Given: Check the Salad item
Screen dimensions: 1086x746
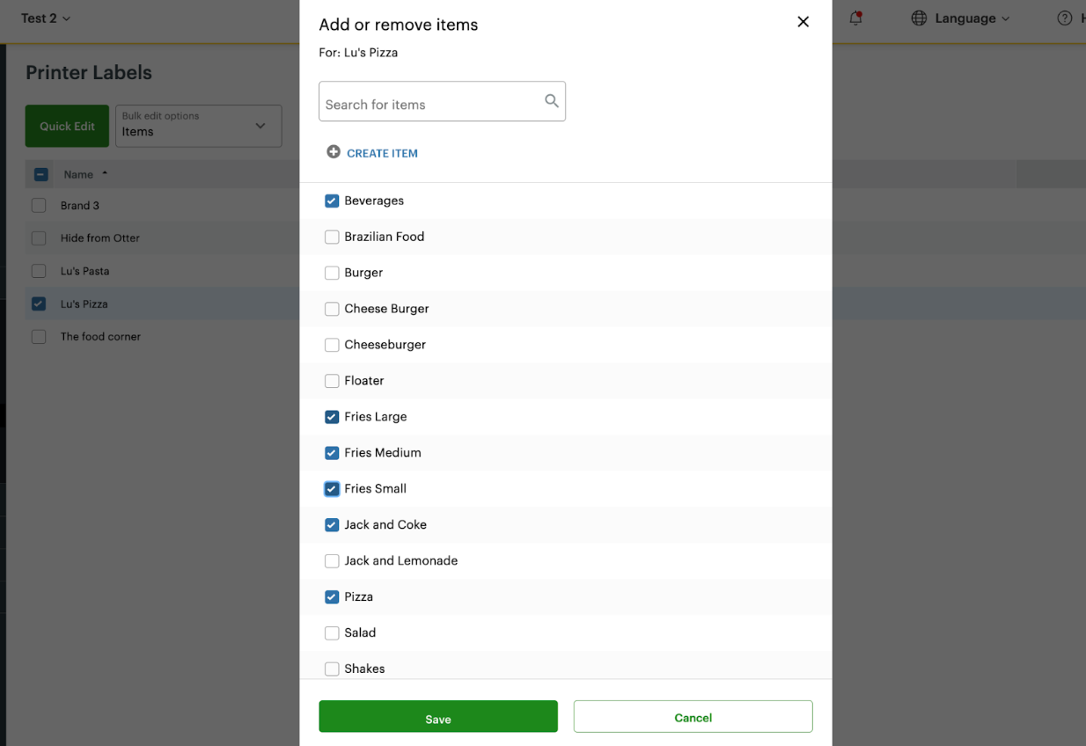Looking at the screenshot, I should [x=332, y=633].
